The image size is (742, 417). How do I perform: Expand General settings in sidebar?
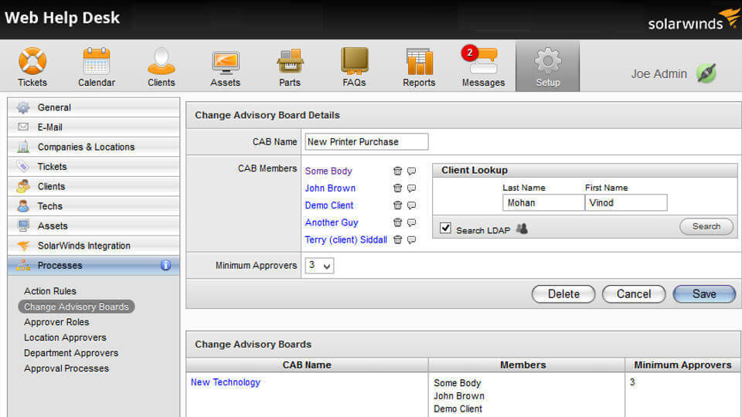(94, 107)
